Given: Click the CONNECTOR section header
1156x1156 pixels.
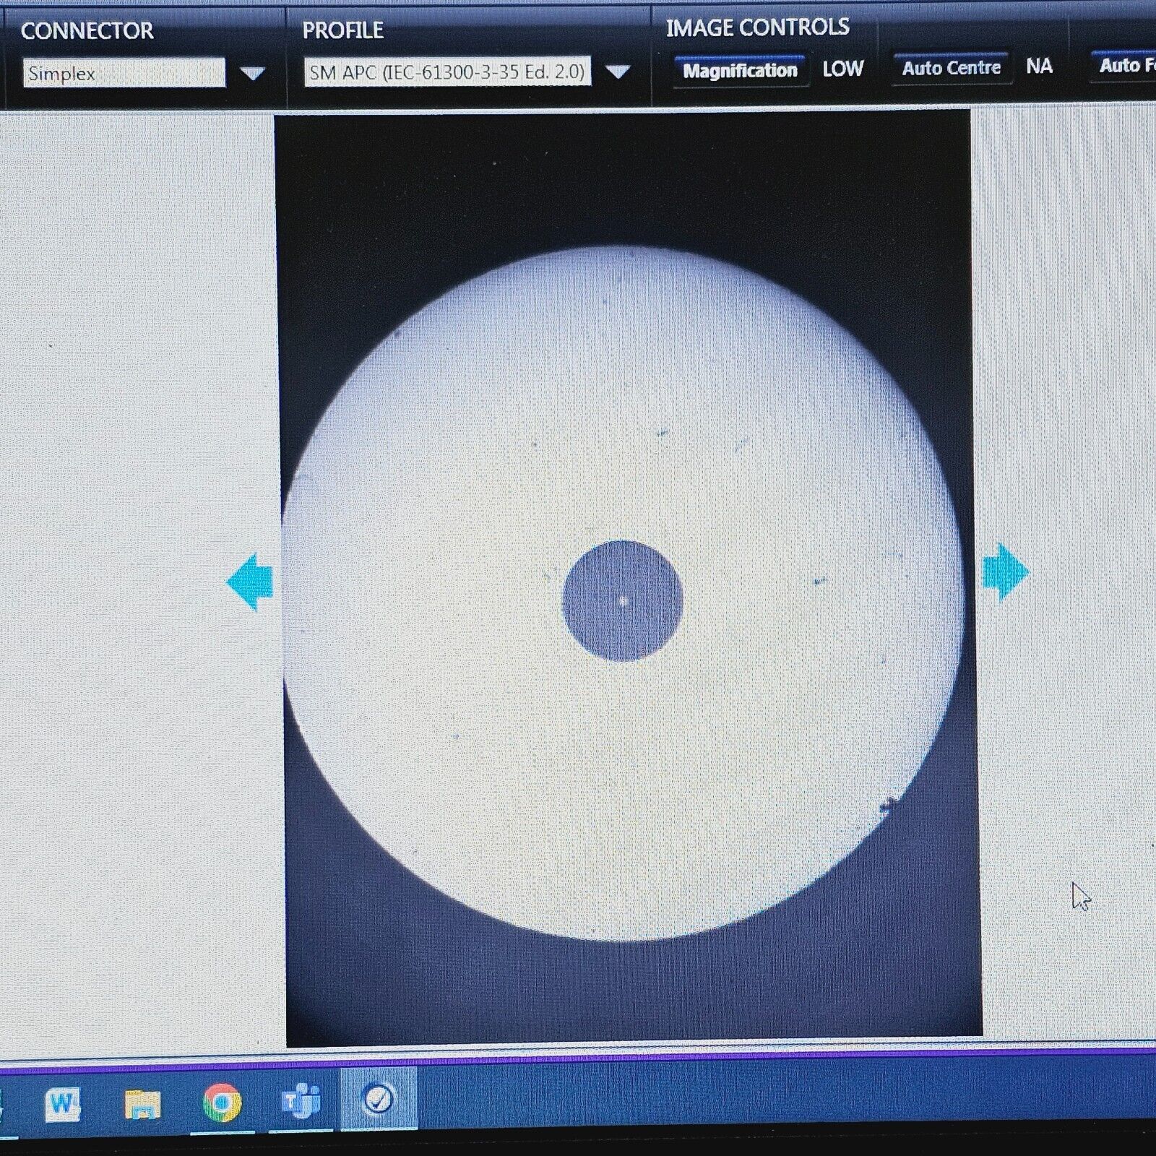Looking at the screenshot, I should click(x=85, y=30).
